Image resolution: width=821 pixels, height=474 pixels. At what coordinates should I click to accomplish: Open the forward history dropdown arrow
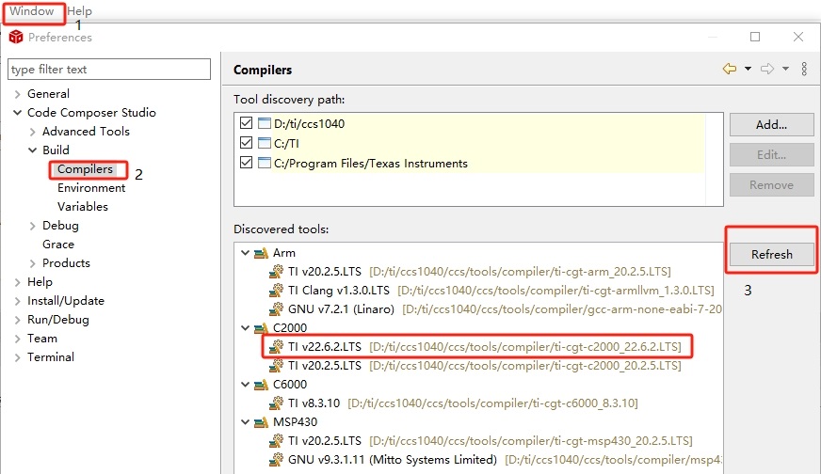(x=785, y=69)
